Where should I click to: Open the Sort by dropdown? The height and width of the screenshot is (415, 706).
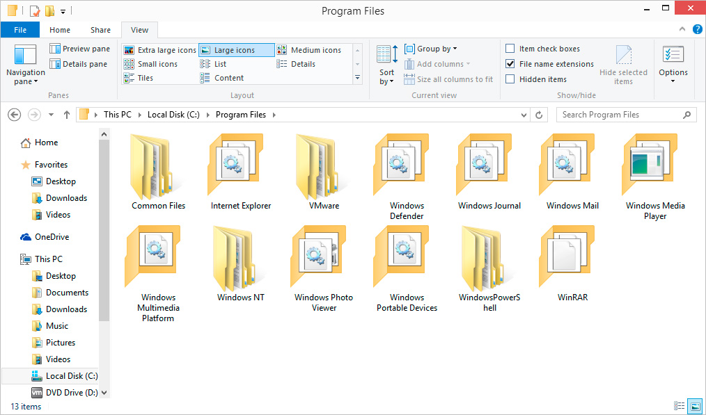387,65
